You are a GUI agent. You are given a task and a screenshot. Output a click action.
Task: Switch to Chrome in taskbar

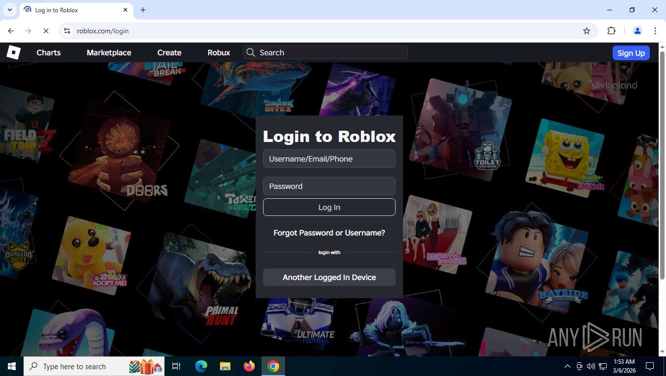[x=273, y=366]
